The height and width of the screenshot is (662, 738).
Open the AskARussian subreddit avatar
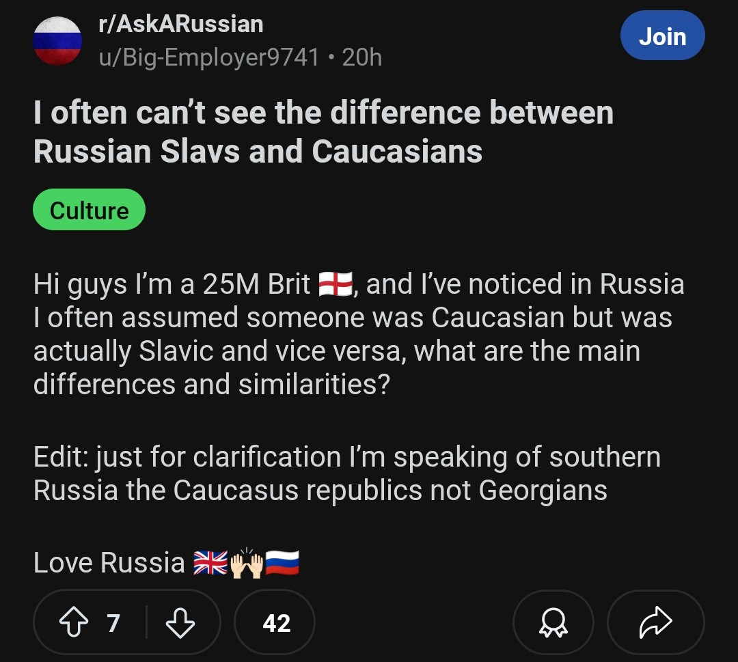[57, 41]
